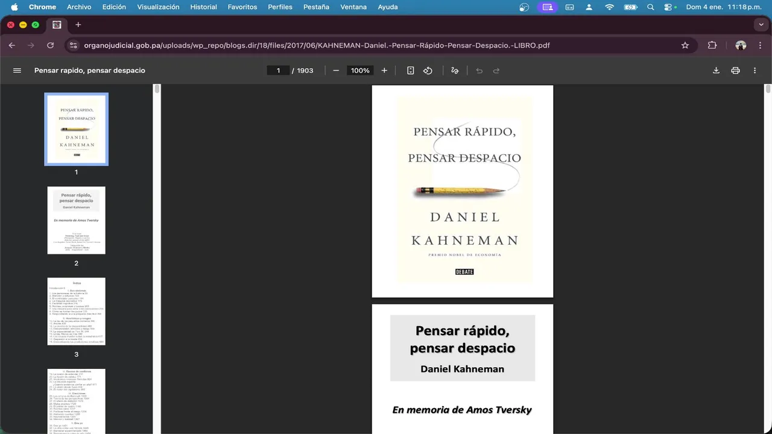Open a new tab with plus button
Image resolution: width=772 pixels, height=434 pixels.
pos(78,25)
